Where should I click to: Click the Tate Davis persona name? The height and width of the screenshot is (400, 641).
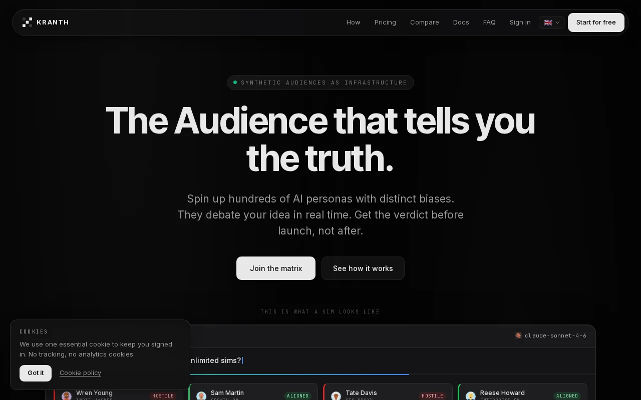(x=361, y=393)
